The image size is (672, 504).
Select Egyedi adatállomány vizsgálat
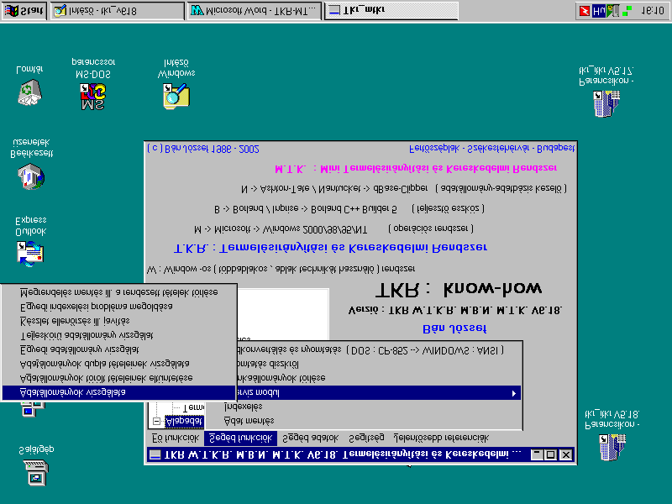point(118,349)
